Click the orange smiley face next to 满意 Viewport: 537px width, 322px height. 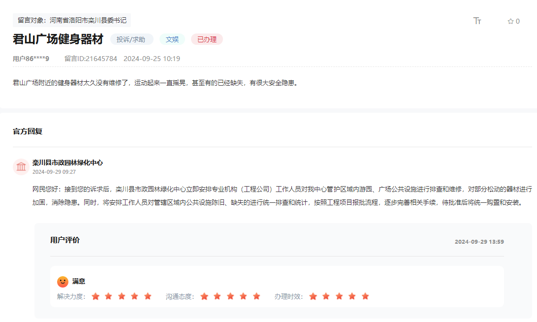[63, 281]
